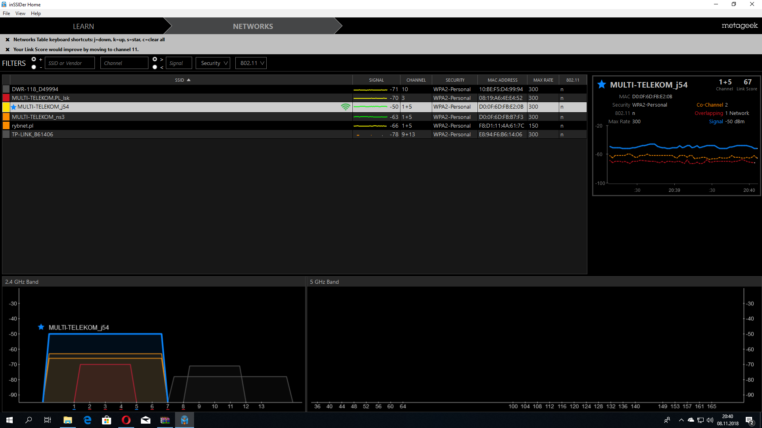This screenshot has height=428, width=762.
Task: Open the Security filter dropdown
Action: (x=213, y=63)
